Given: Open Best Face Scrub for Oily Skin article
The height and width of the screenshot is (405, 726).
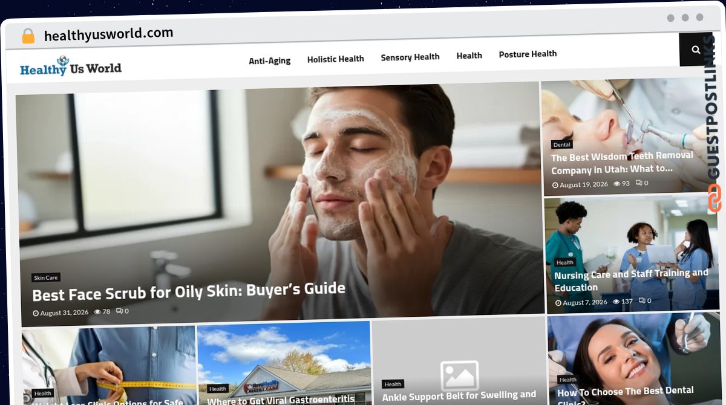Looking at the screenshot, I should click(x=189, y=291).
